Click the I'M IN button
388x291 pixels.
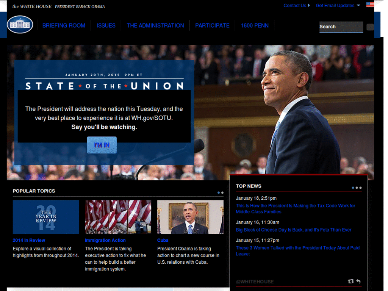pos(102,145)
